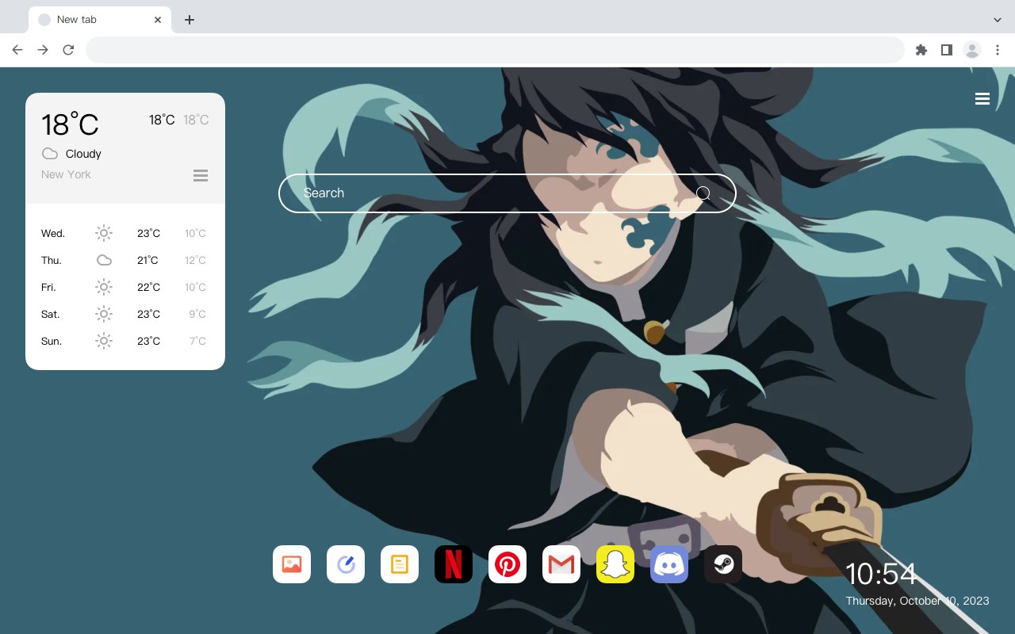
Task: Close the New tab tab
Action: pos(158,20)
